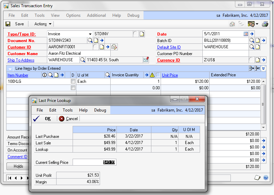Expand line items detail double chevron
This screenshot has height=195, width=274.
(263, 68)
